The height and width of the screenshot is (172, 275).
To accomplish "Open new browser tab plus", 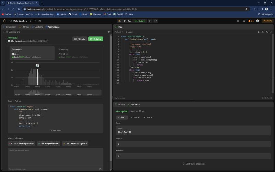I will 42,3.
